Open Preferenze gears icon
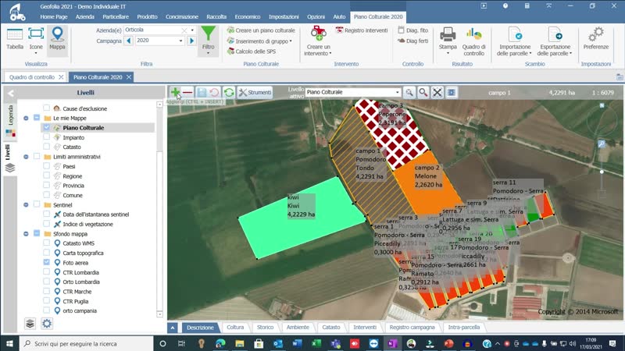The width and height of the screenshot is (625, 351). pyautogui.click(x=596, y=38)
